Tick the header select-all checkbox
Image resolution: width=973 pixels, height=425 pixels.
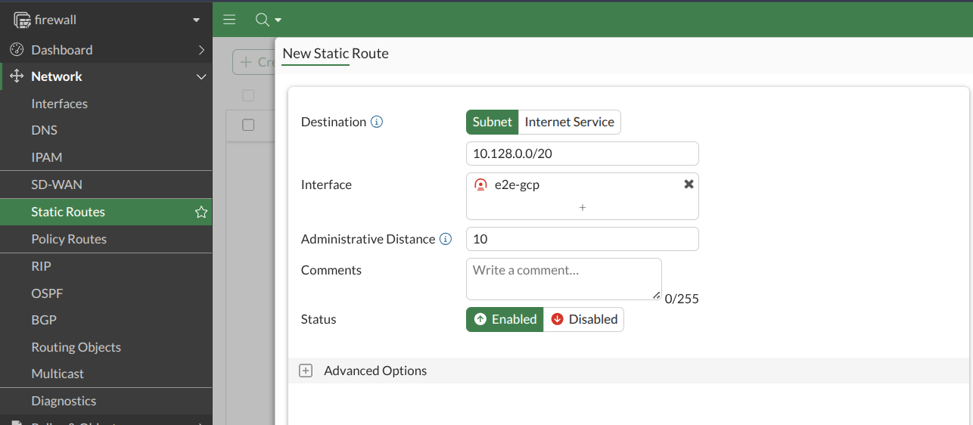pos(248,95)
